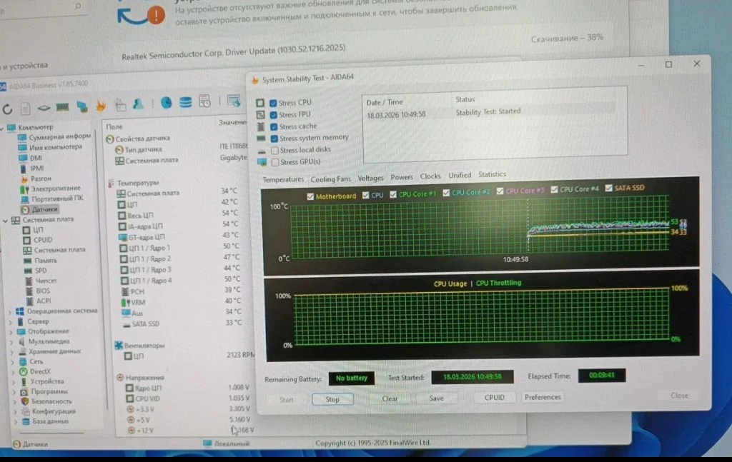Screen dimensions: 732x462
Task: Expand the Мультимедиа tree node
Action: click(x=11, y=342)
